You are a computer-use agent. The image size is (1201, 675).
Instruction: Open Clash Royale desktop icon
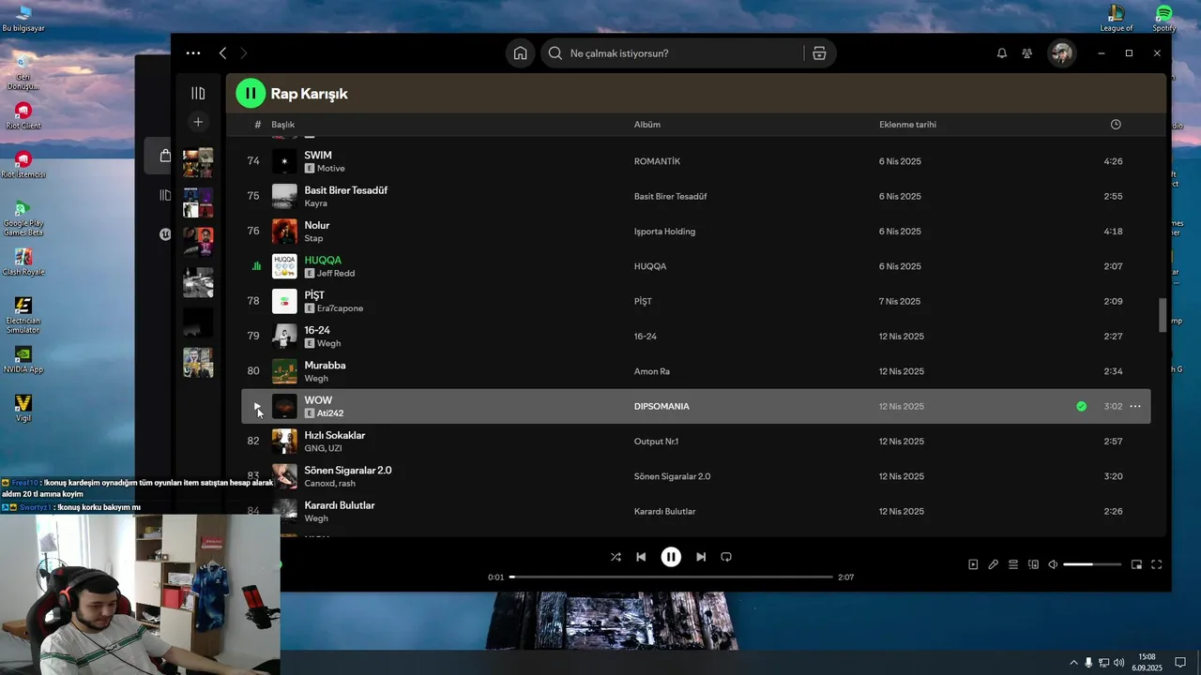tap(23, 262)
